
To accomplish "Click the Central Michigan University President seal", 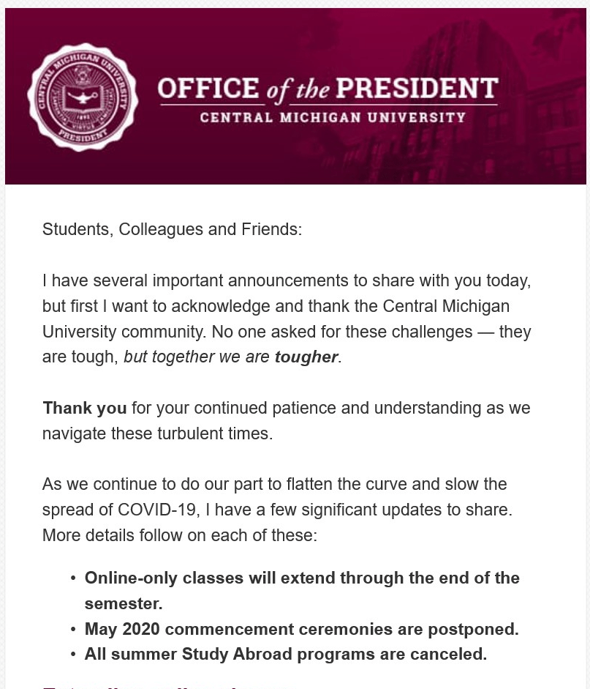I will point(82,97).
